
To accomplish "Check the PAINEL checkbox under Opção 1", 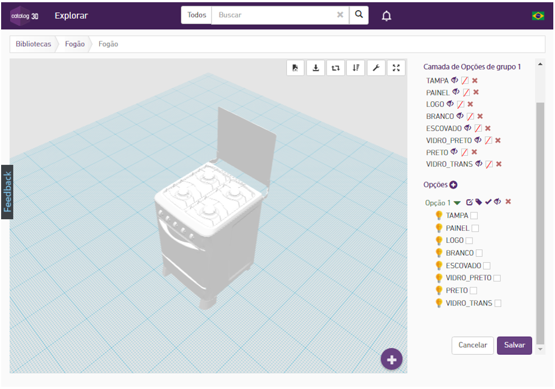I will pos(475,229).
